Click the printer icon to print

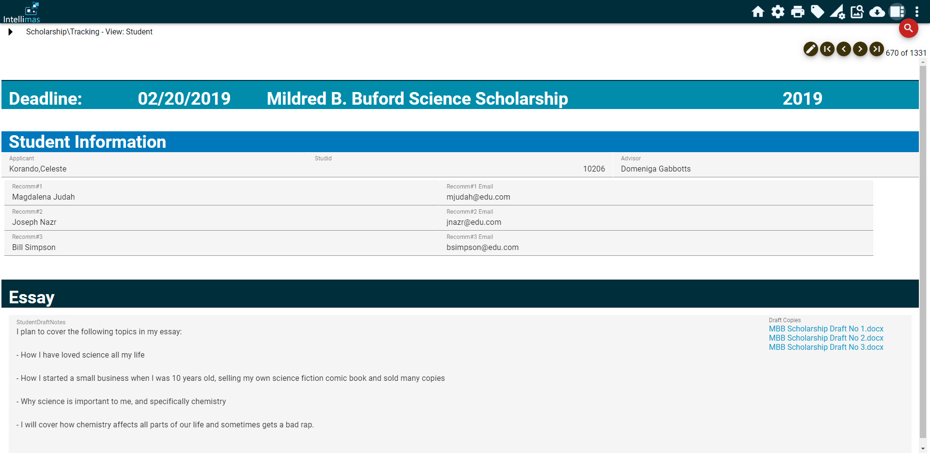pyautogui.click(x=798, y=12)
